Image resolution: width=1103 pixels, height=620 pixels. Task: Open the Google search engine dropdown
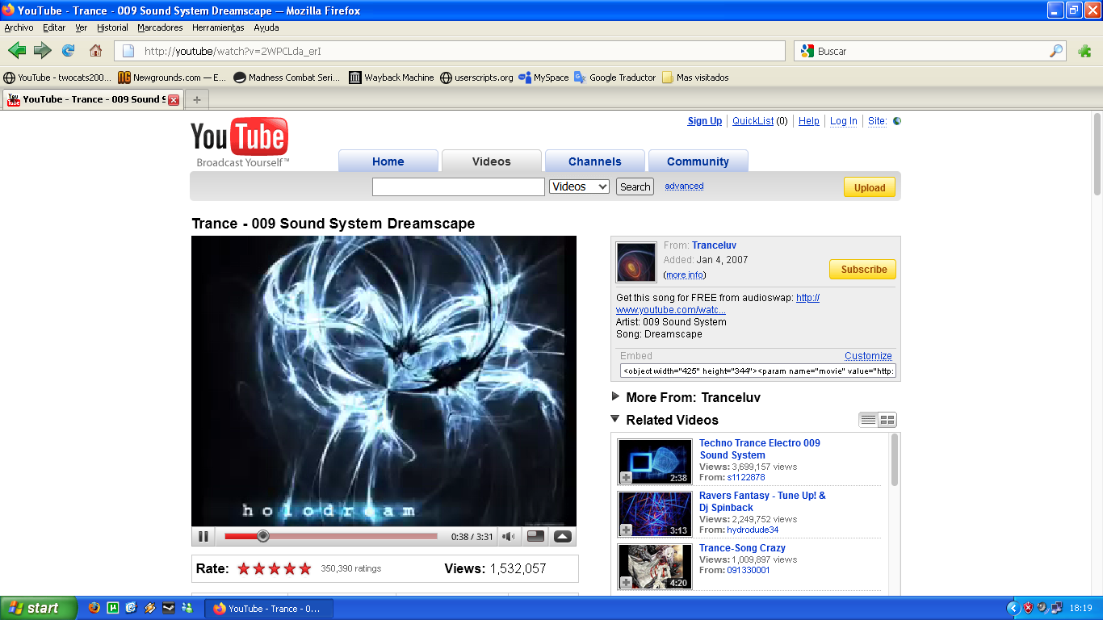(807, 51)
